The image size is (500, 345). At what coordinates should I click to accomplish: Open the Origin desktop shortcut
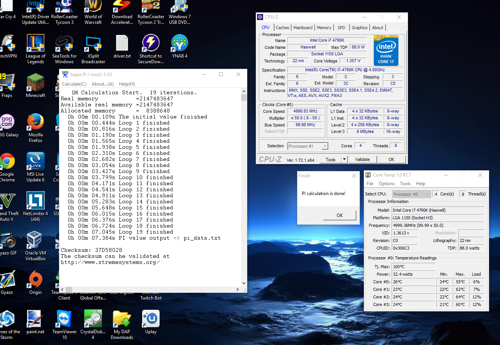click(x=36, y=283)
